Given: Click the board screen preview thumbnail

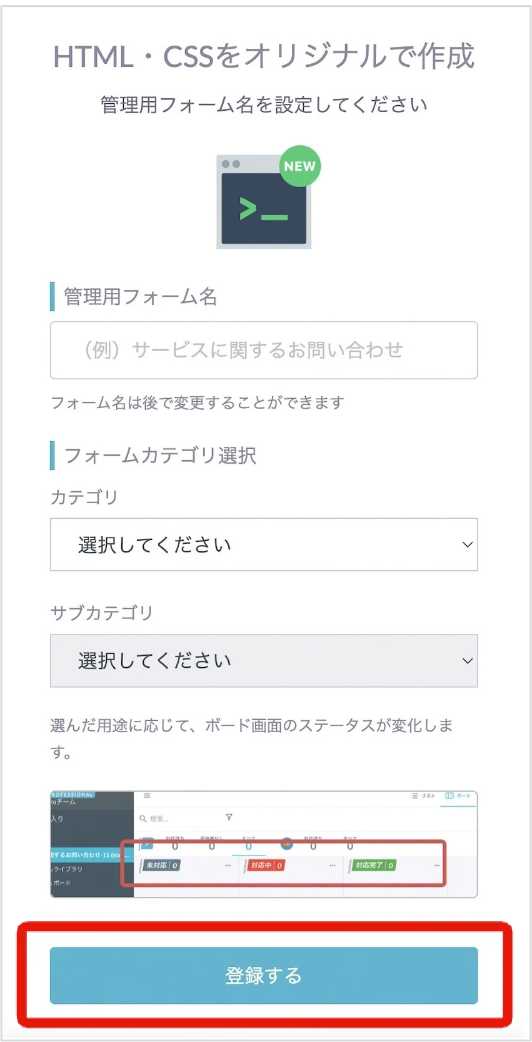Looking at the screenshot, I should [264, 844].
